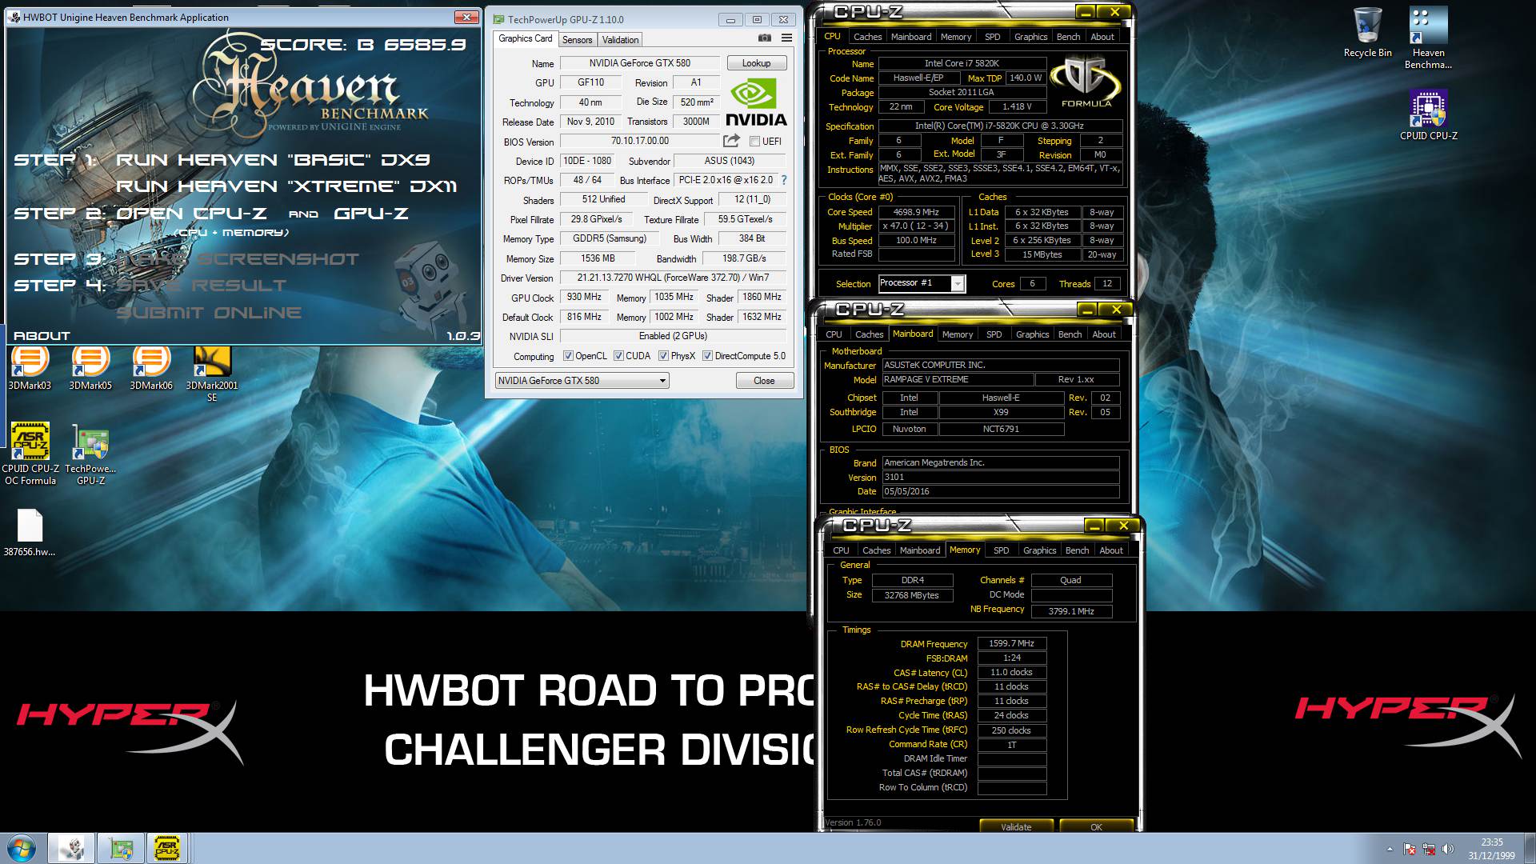
Task: Open the Processor #1 selection dropdown
Action: (x=922, y=283)
